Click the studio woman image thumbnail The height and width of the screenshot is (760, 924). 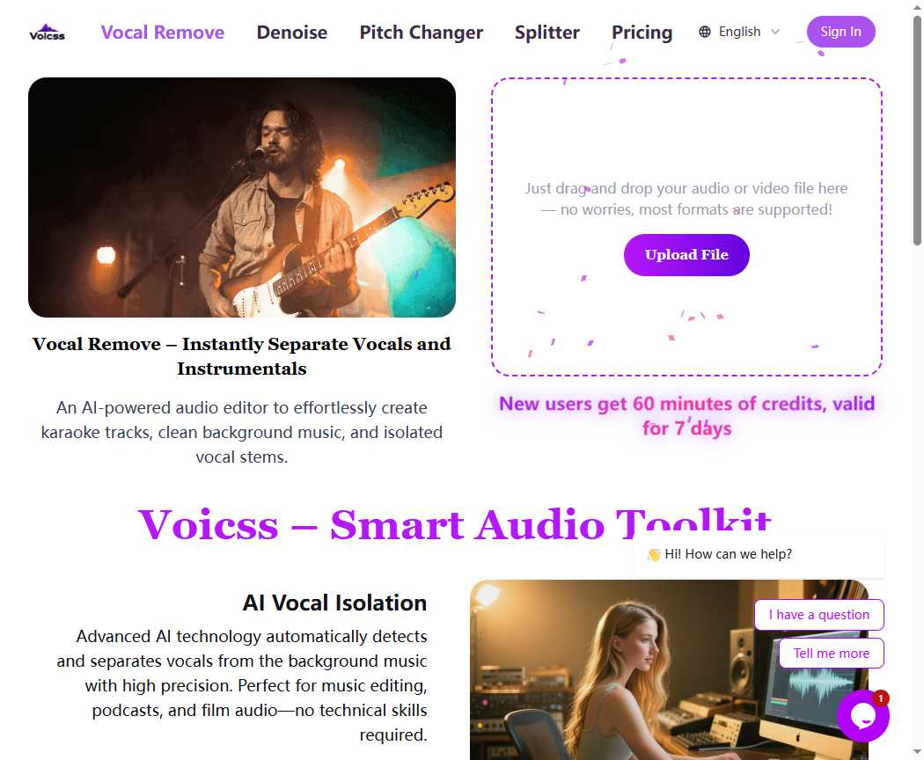click(669, 670)
